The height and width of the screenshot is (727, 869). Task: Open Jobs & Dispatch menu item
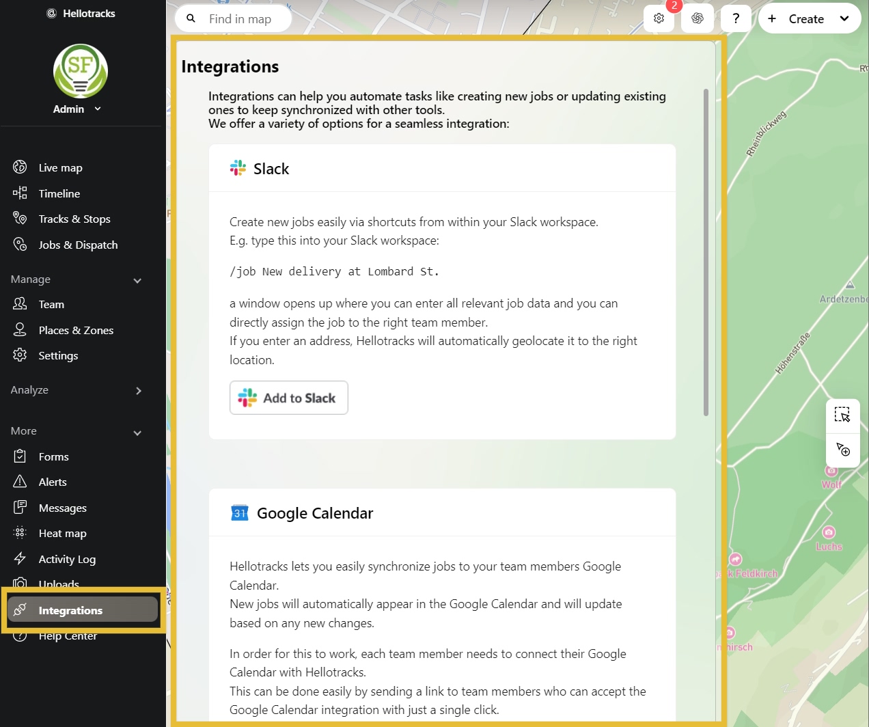coord(78,245)
